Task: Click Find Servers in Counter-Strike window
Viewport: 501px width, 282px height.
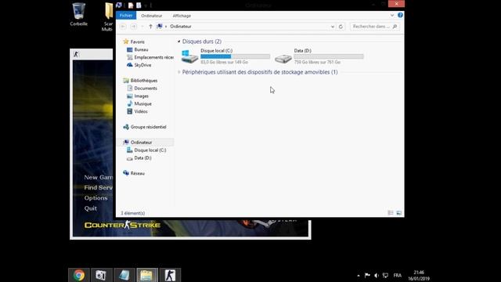Action: click(99, 188)
